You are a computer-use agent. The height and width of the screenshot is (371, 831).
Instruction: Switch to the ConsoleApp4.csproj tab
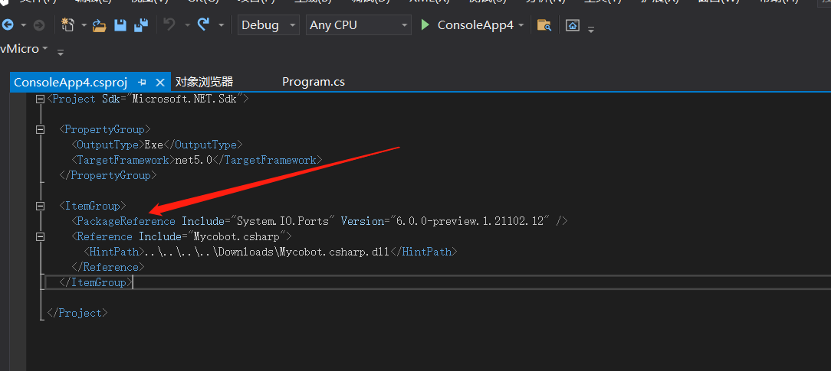coord(71,82)
